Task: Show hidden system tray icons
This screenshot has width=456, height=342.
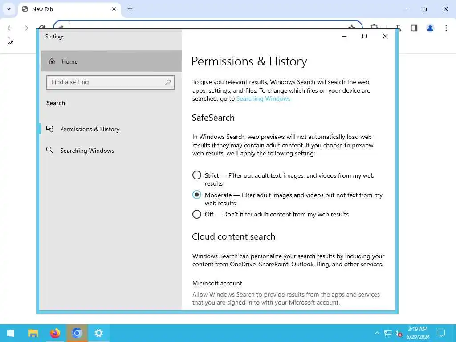Action: coord(377,333)
